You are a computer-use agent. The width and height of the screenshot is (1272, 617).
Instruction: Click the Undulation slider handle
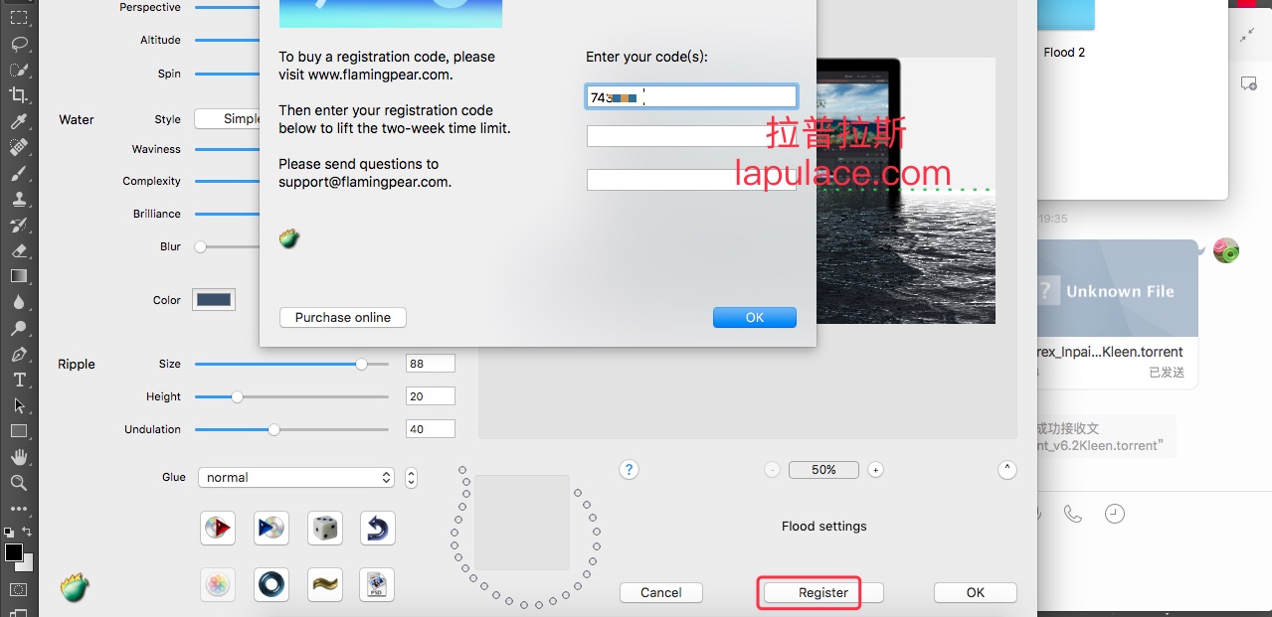(273, 430)
